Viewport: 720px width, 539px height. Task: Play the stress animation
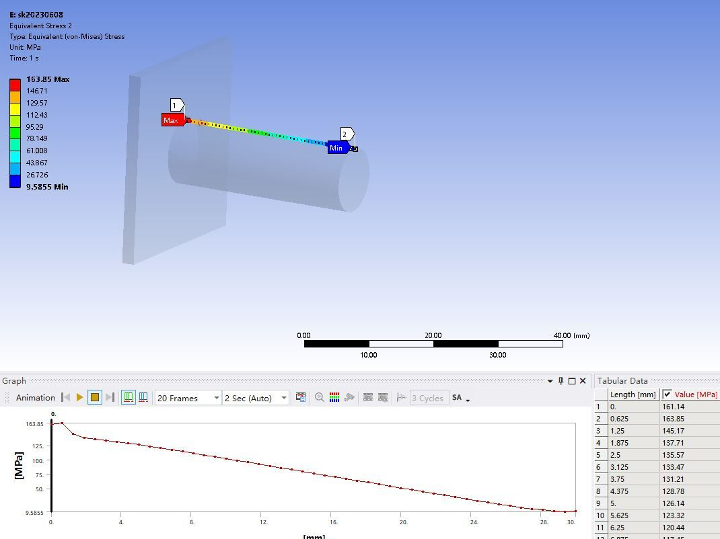pyautogui.click(x=79, y=397)
